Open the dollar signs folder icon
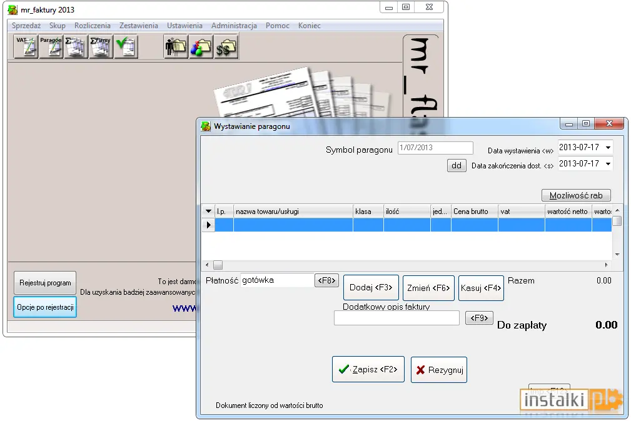This screenshot has width=631, height=423. [226, 47]
